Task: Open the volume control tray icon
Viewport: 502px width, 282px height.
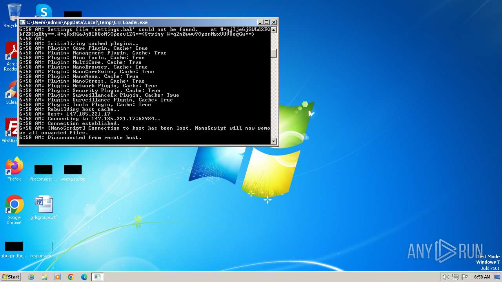Action: tap(446, 277)
